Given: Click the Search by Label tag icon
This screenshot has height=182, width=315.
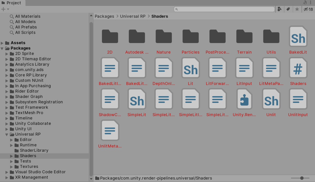Looking at the screenshot, I should (288, 9).
